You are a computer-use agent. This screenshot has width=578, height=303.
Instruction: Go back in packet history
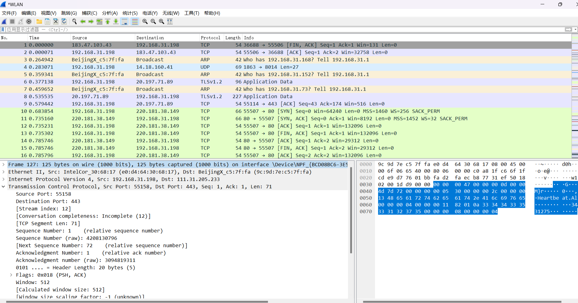pyautogui.click(x=83, y=21)
